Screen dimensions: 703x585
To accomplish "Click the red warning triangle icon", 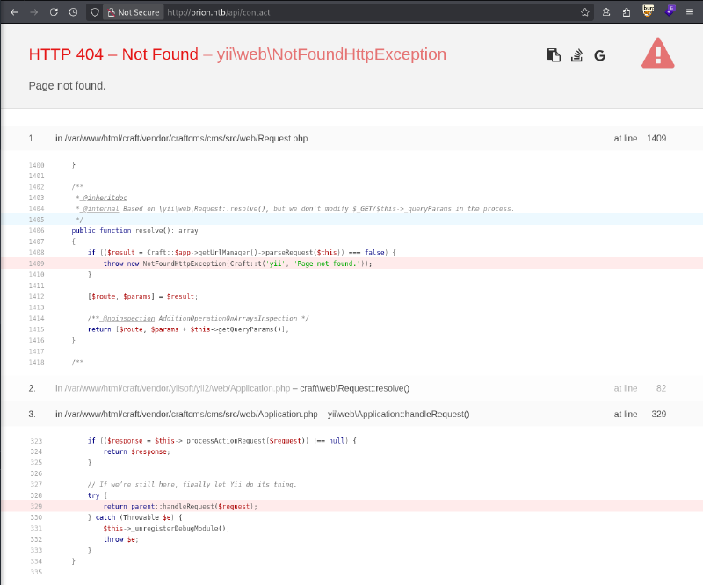I will [657, 53].
